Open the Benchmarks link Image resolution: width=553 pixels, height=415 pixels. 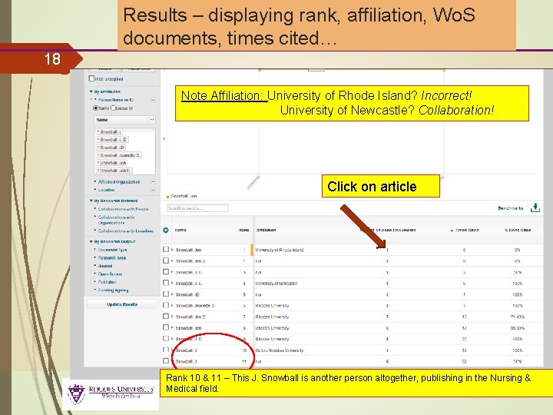[510, 208]
